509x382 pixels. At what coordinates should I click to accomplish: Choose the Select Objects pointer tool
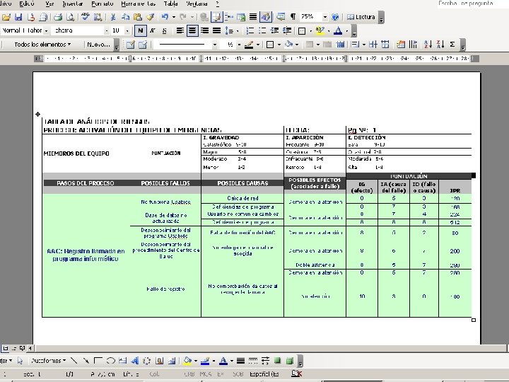[x=20, y=361]
